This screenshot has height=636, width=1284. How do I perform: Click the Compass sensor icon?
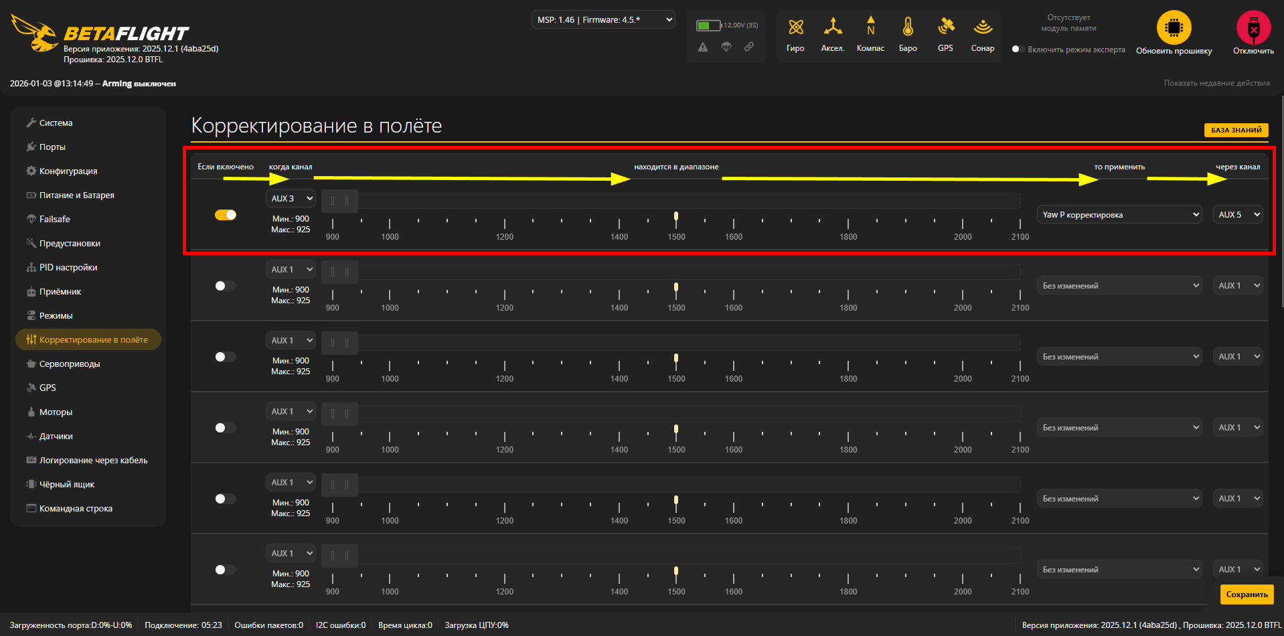[x=870, y=27]
